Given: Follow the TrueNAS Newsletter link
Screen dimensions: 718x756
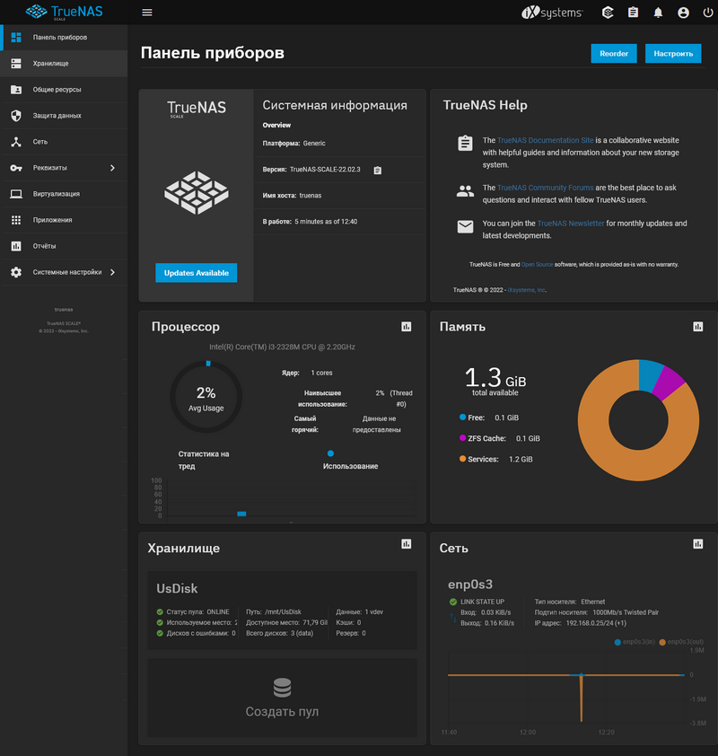Looking at the screenshot, I should [x=571, y=224].
